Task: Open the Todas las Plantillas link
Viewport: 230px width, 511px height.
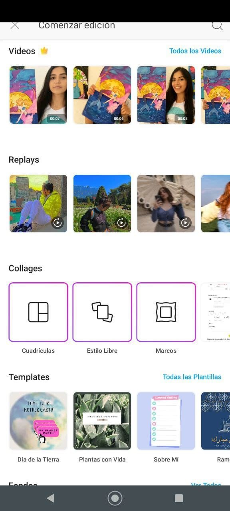Action: click(x=192, y=376)
